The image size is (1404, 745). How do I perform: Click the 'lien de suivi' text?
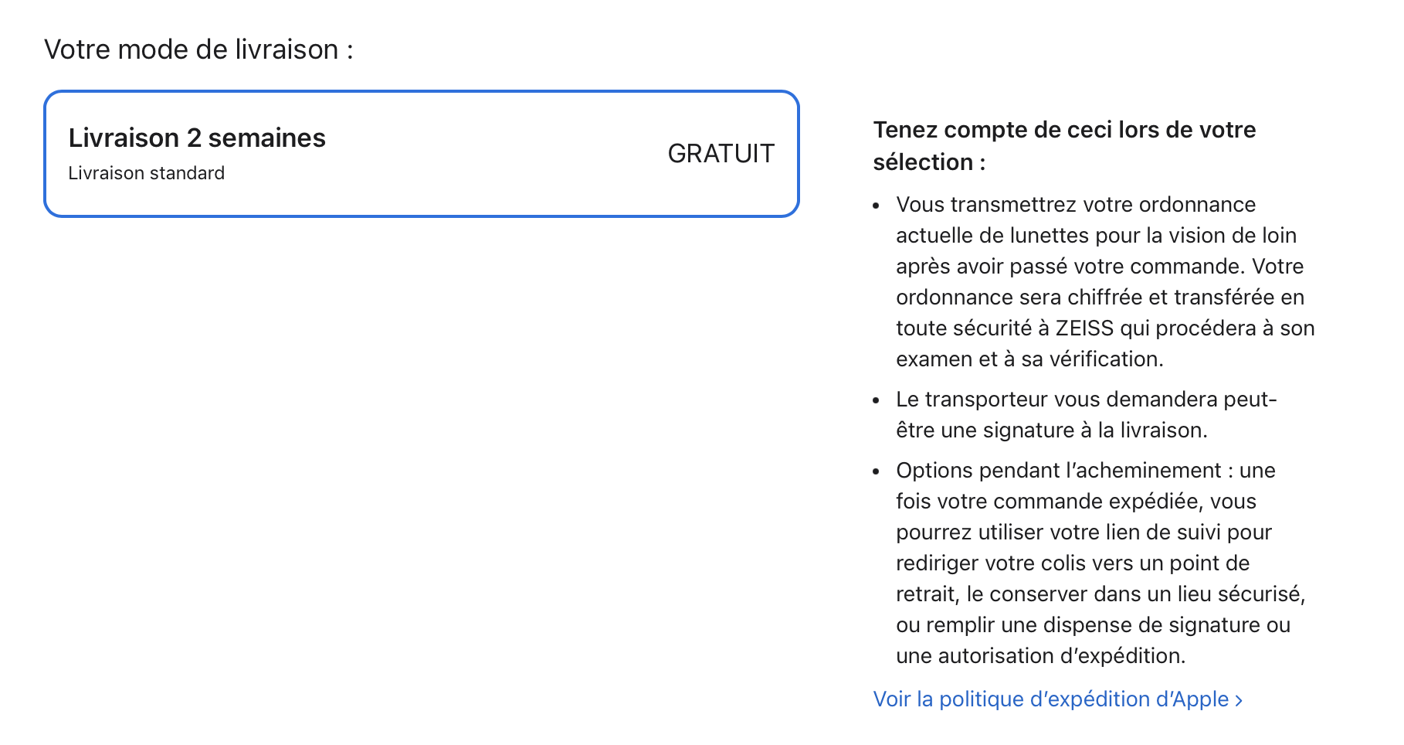click(1163, 532)
